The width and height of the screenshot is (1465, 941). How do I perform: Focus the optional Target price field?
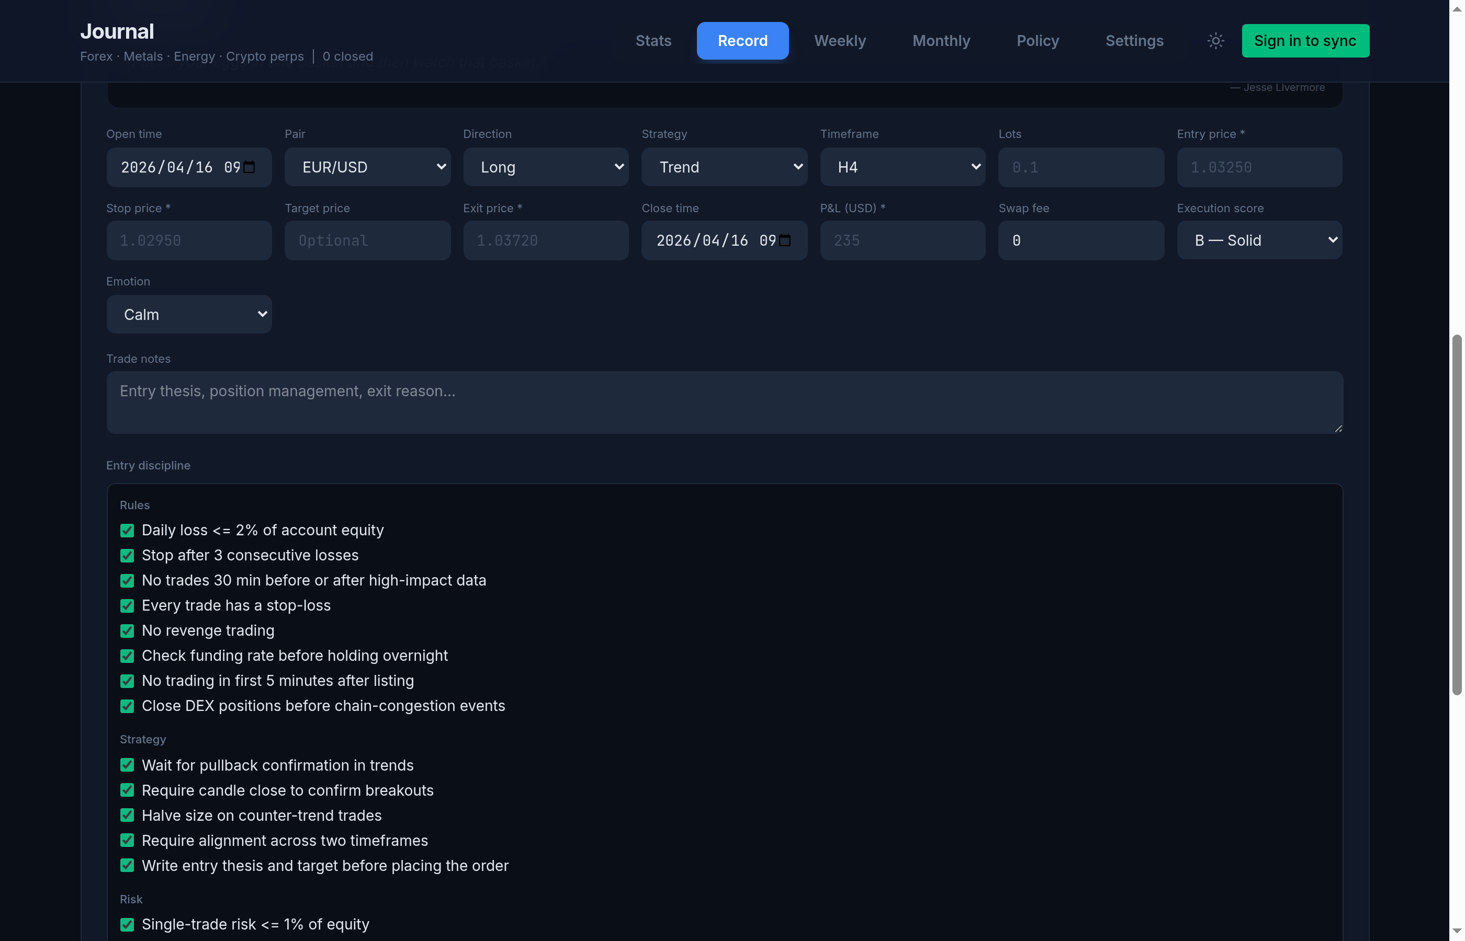pos(367,240)
